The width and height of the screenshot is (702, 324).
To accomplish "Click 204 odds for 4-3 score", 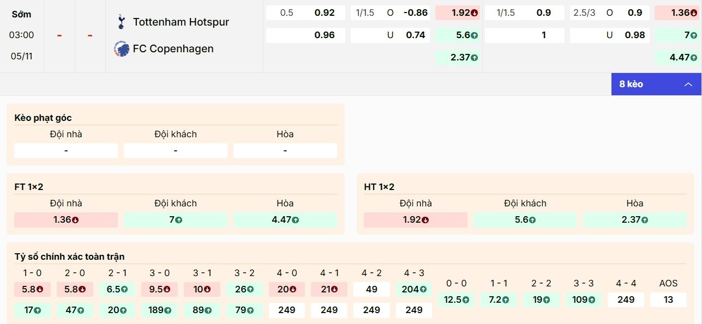I will (x=413, y=289).
